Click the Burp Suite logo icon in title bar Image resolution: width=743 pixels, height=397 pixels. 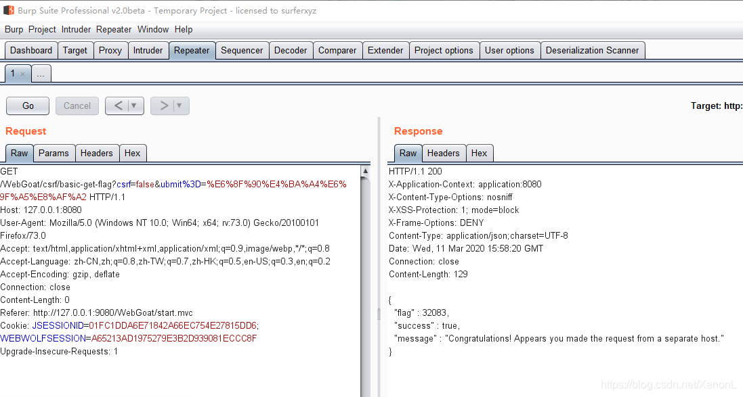point(9,10)
